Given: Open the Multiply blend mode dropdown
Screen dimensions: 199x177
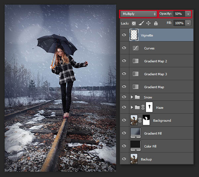Looking at the screenshot, I should [139, 14].
